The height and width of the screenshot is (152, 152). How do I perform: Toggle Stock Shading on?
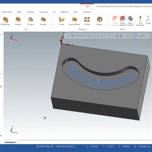click(115, 21)
